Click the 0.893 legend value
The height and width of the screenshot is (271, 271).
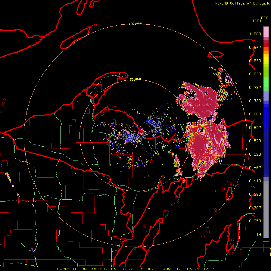pyautogui.click(x=255, y=61)
